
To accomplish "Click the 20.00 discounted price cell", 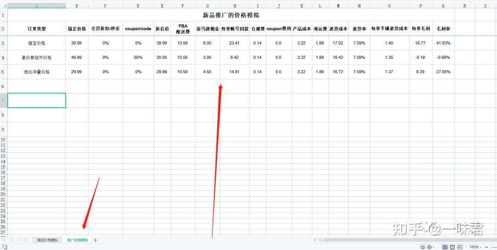I will tap(162, 58).
